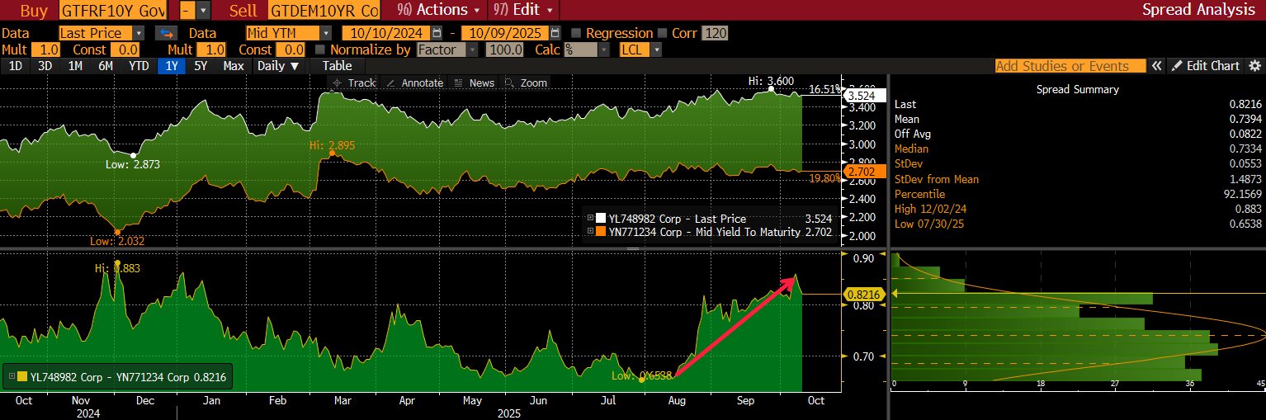Open the start date calendar picker
This screenshot has height=420, width=1266.
tap(437, 33)
